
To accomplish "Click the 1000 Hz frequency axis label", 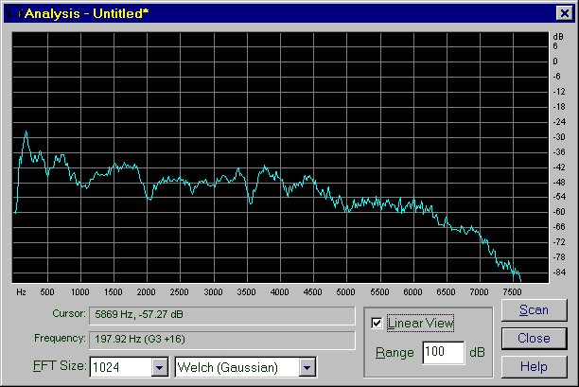I will coord(80,291).
